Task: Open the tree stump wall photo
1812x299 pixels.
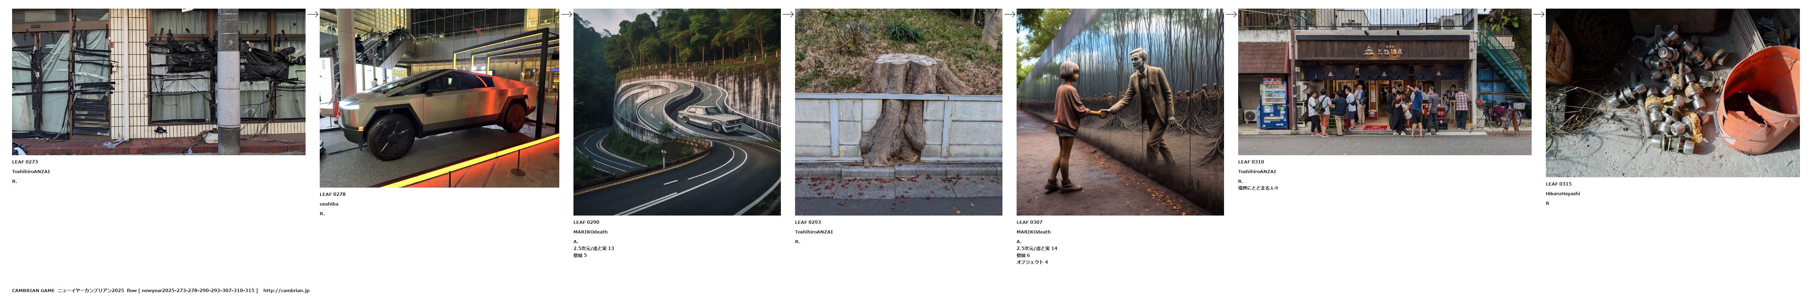Action: click(898, 112)
